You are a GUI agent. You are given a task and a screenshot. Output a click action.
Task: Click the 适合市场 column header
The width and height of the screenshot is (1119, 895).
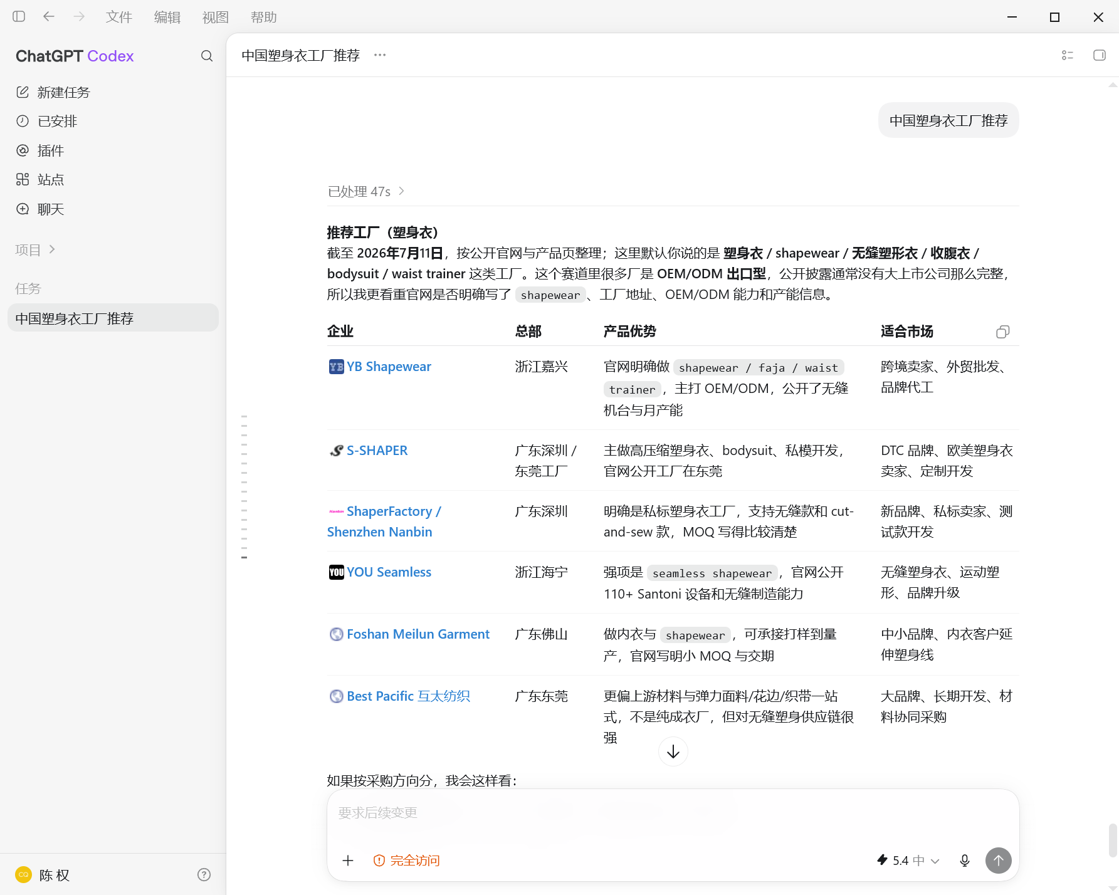click(x=907, y=332)
